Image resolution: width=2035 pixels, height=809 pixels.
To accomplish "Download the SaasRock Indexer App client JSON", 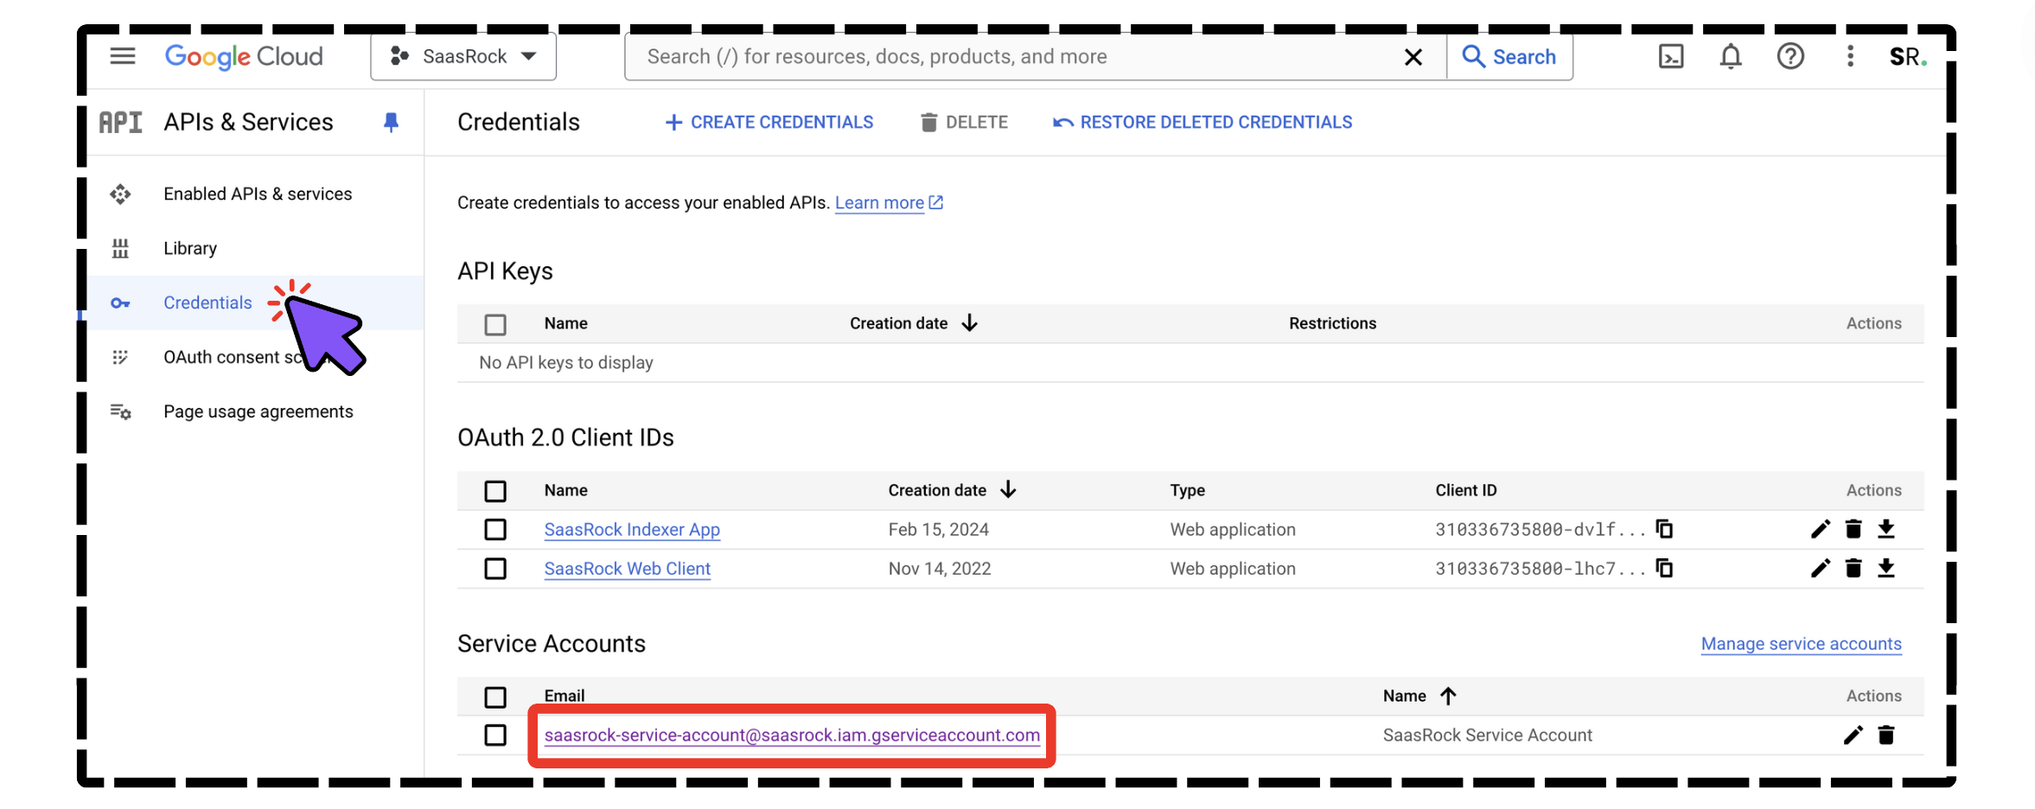I will click(1886, 529).
